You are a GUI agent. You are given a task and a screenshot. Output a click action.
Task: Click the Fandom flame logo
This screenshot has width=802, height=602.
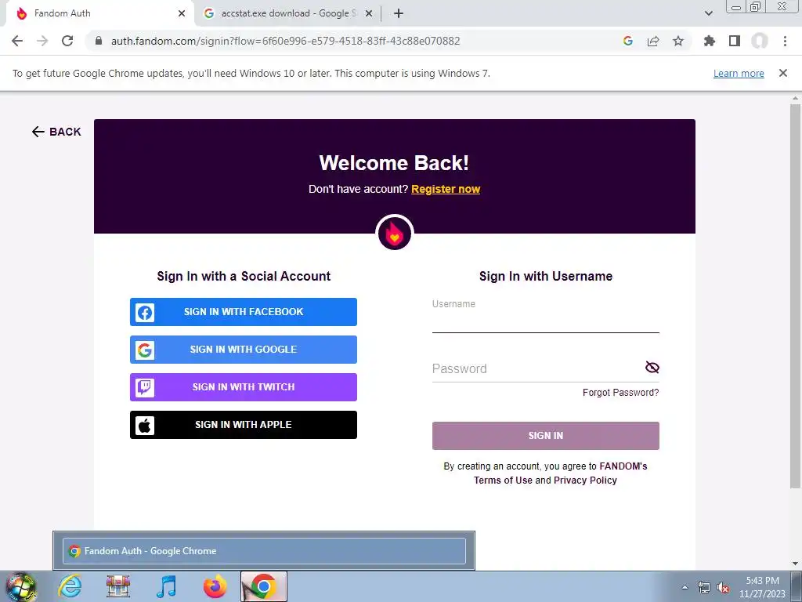(x=395, y=233)
